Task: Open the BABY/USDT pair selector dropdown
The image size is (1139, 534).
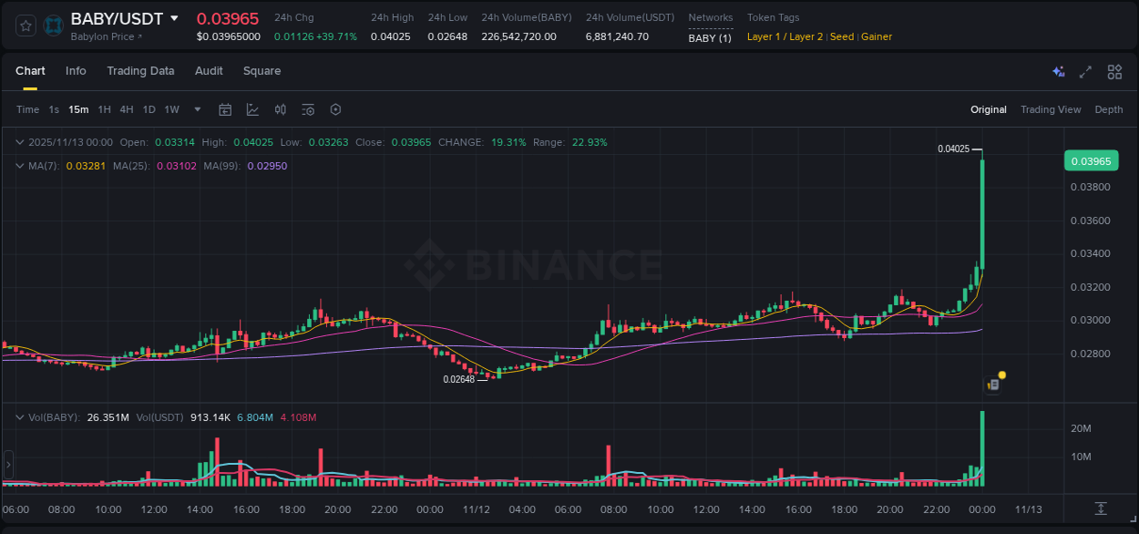Action: [173, 18]
